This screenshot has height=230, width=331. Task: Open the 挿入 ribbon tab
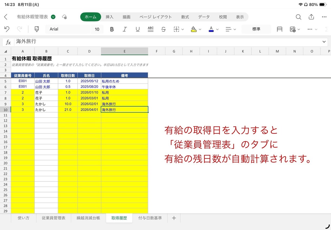(x=109, y=17)
